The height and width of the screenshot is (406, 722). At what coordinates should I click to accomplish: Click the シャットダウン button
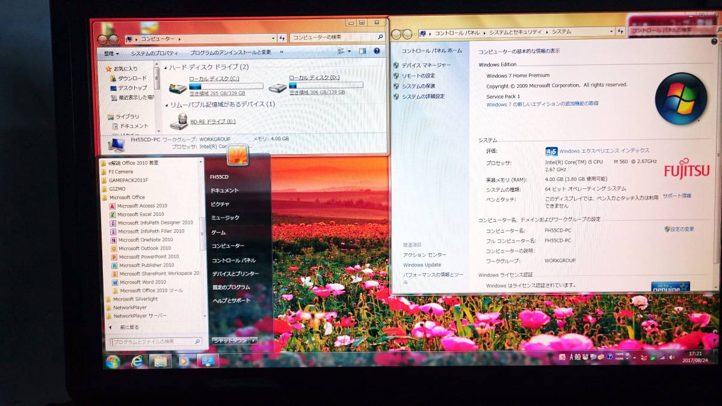point(229,340)
